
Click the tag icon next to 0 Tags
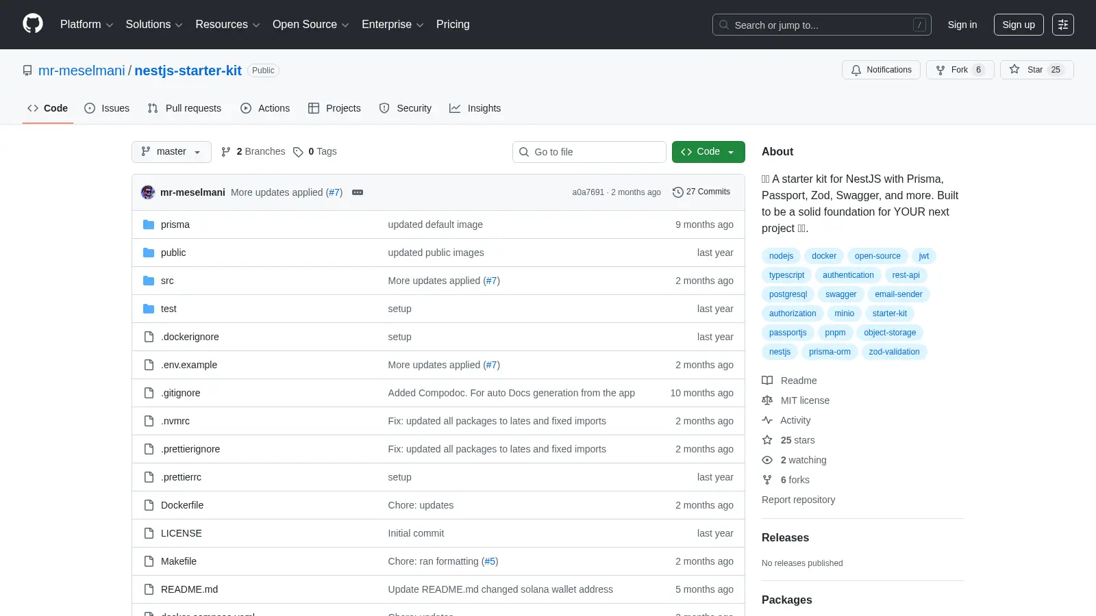pos(298,152)
